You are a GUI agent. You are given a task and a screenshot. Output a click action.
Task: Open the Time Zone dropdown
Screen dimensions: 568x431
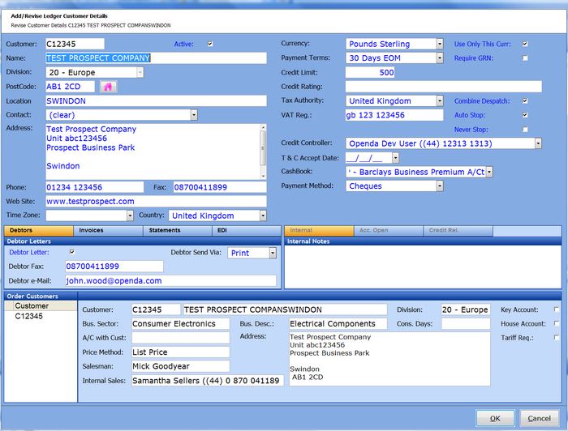pos(130,215)
